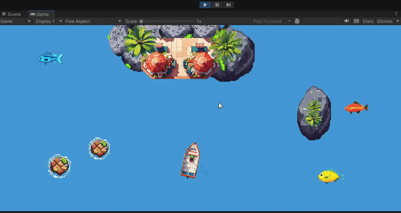Open the Play Focused dropdown
Image resolution: width=401 pixels, height=213 pixels.
pyautogui.click(x=272, y=21)
